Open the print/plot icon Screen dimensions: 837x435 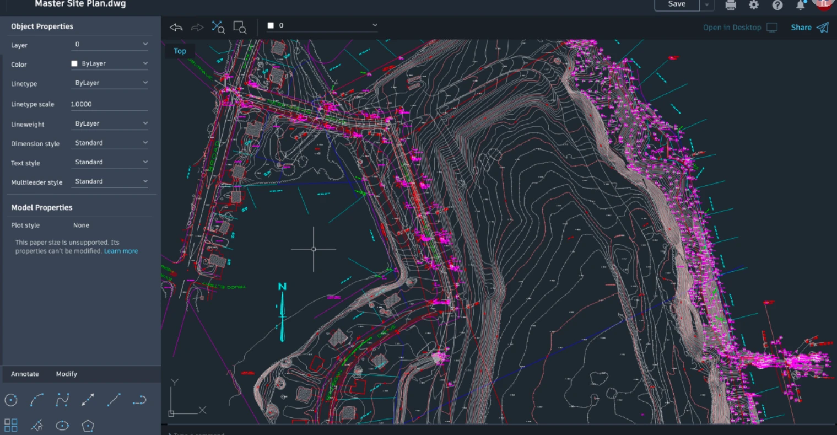coord(731,5)
